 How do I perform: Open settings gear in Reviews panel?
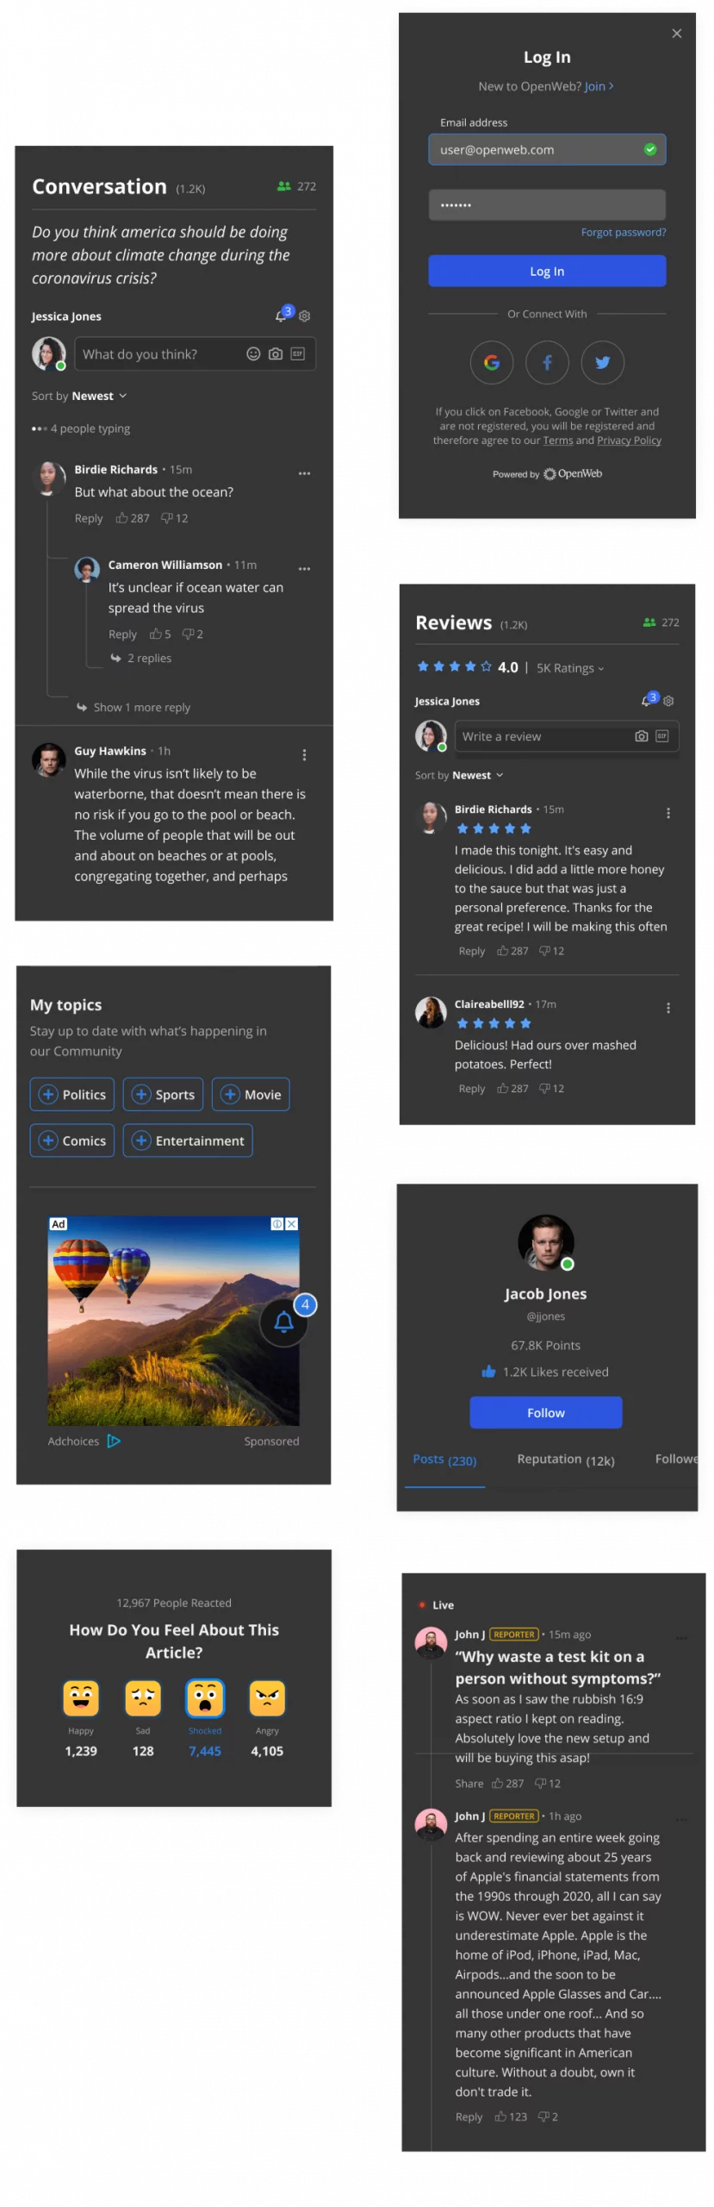(x=668, y=701)
